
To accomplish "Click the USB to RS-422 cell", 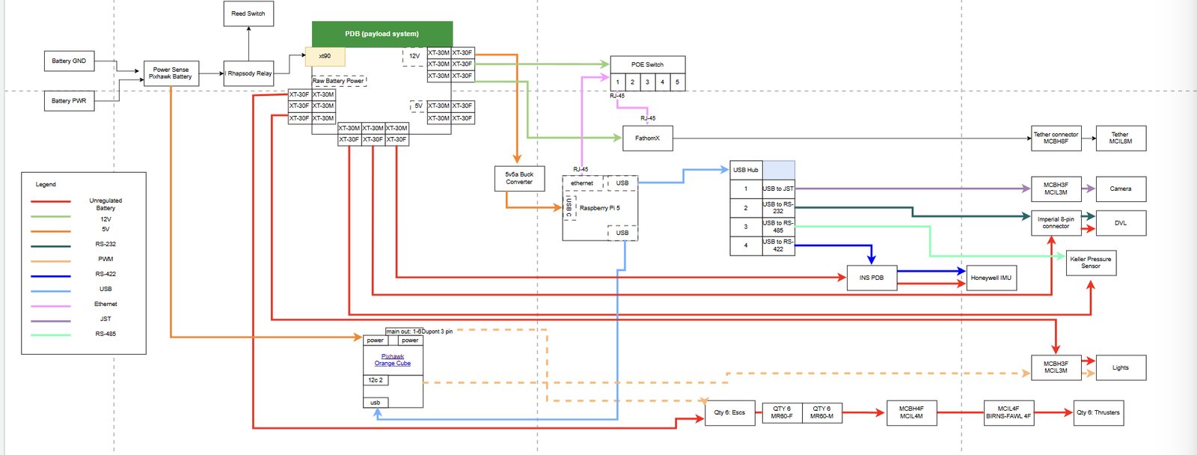I will (779, 245).
